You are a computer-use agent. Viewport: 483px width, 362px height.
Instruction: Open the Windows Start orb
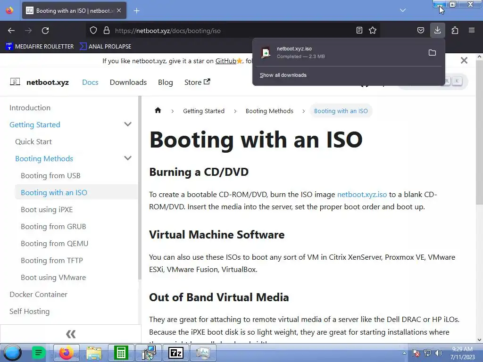pos(13,353)
